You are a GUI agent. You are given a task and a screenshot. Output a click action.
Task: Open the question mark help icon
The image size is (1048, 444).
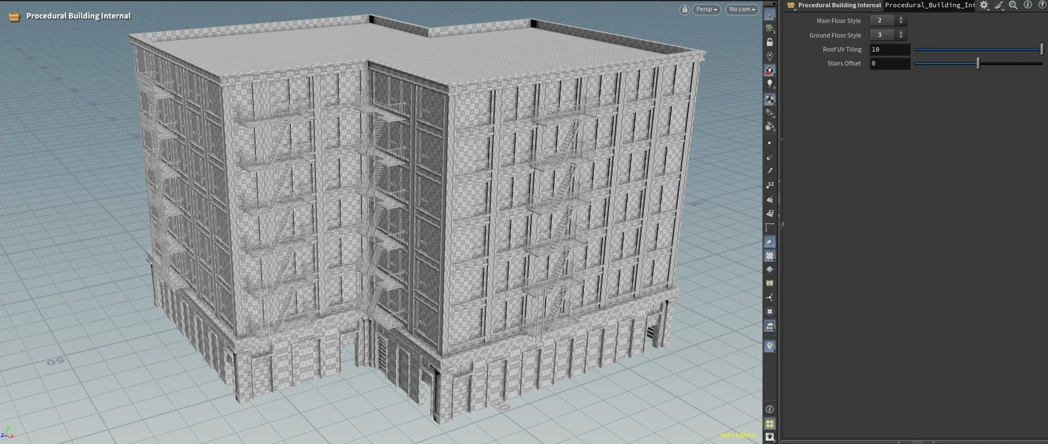click(1042, 5)
